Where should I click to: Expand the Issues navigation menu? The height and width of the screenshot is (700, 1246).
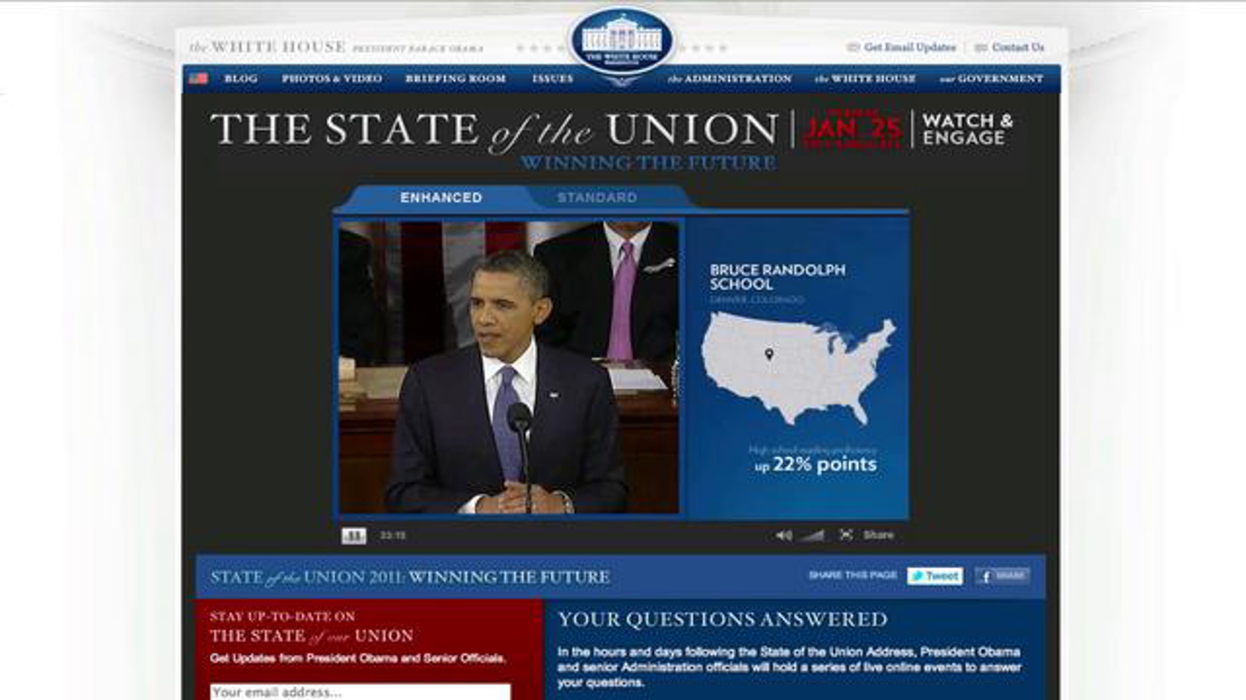(x=552, y=79)
